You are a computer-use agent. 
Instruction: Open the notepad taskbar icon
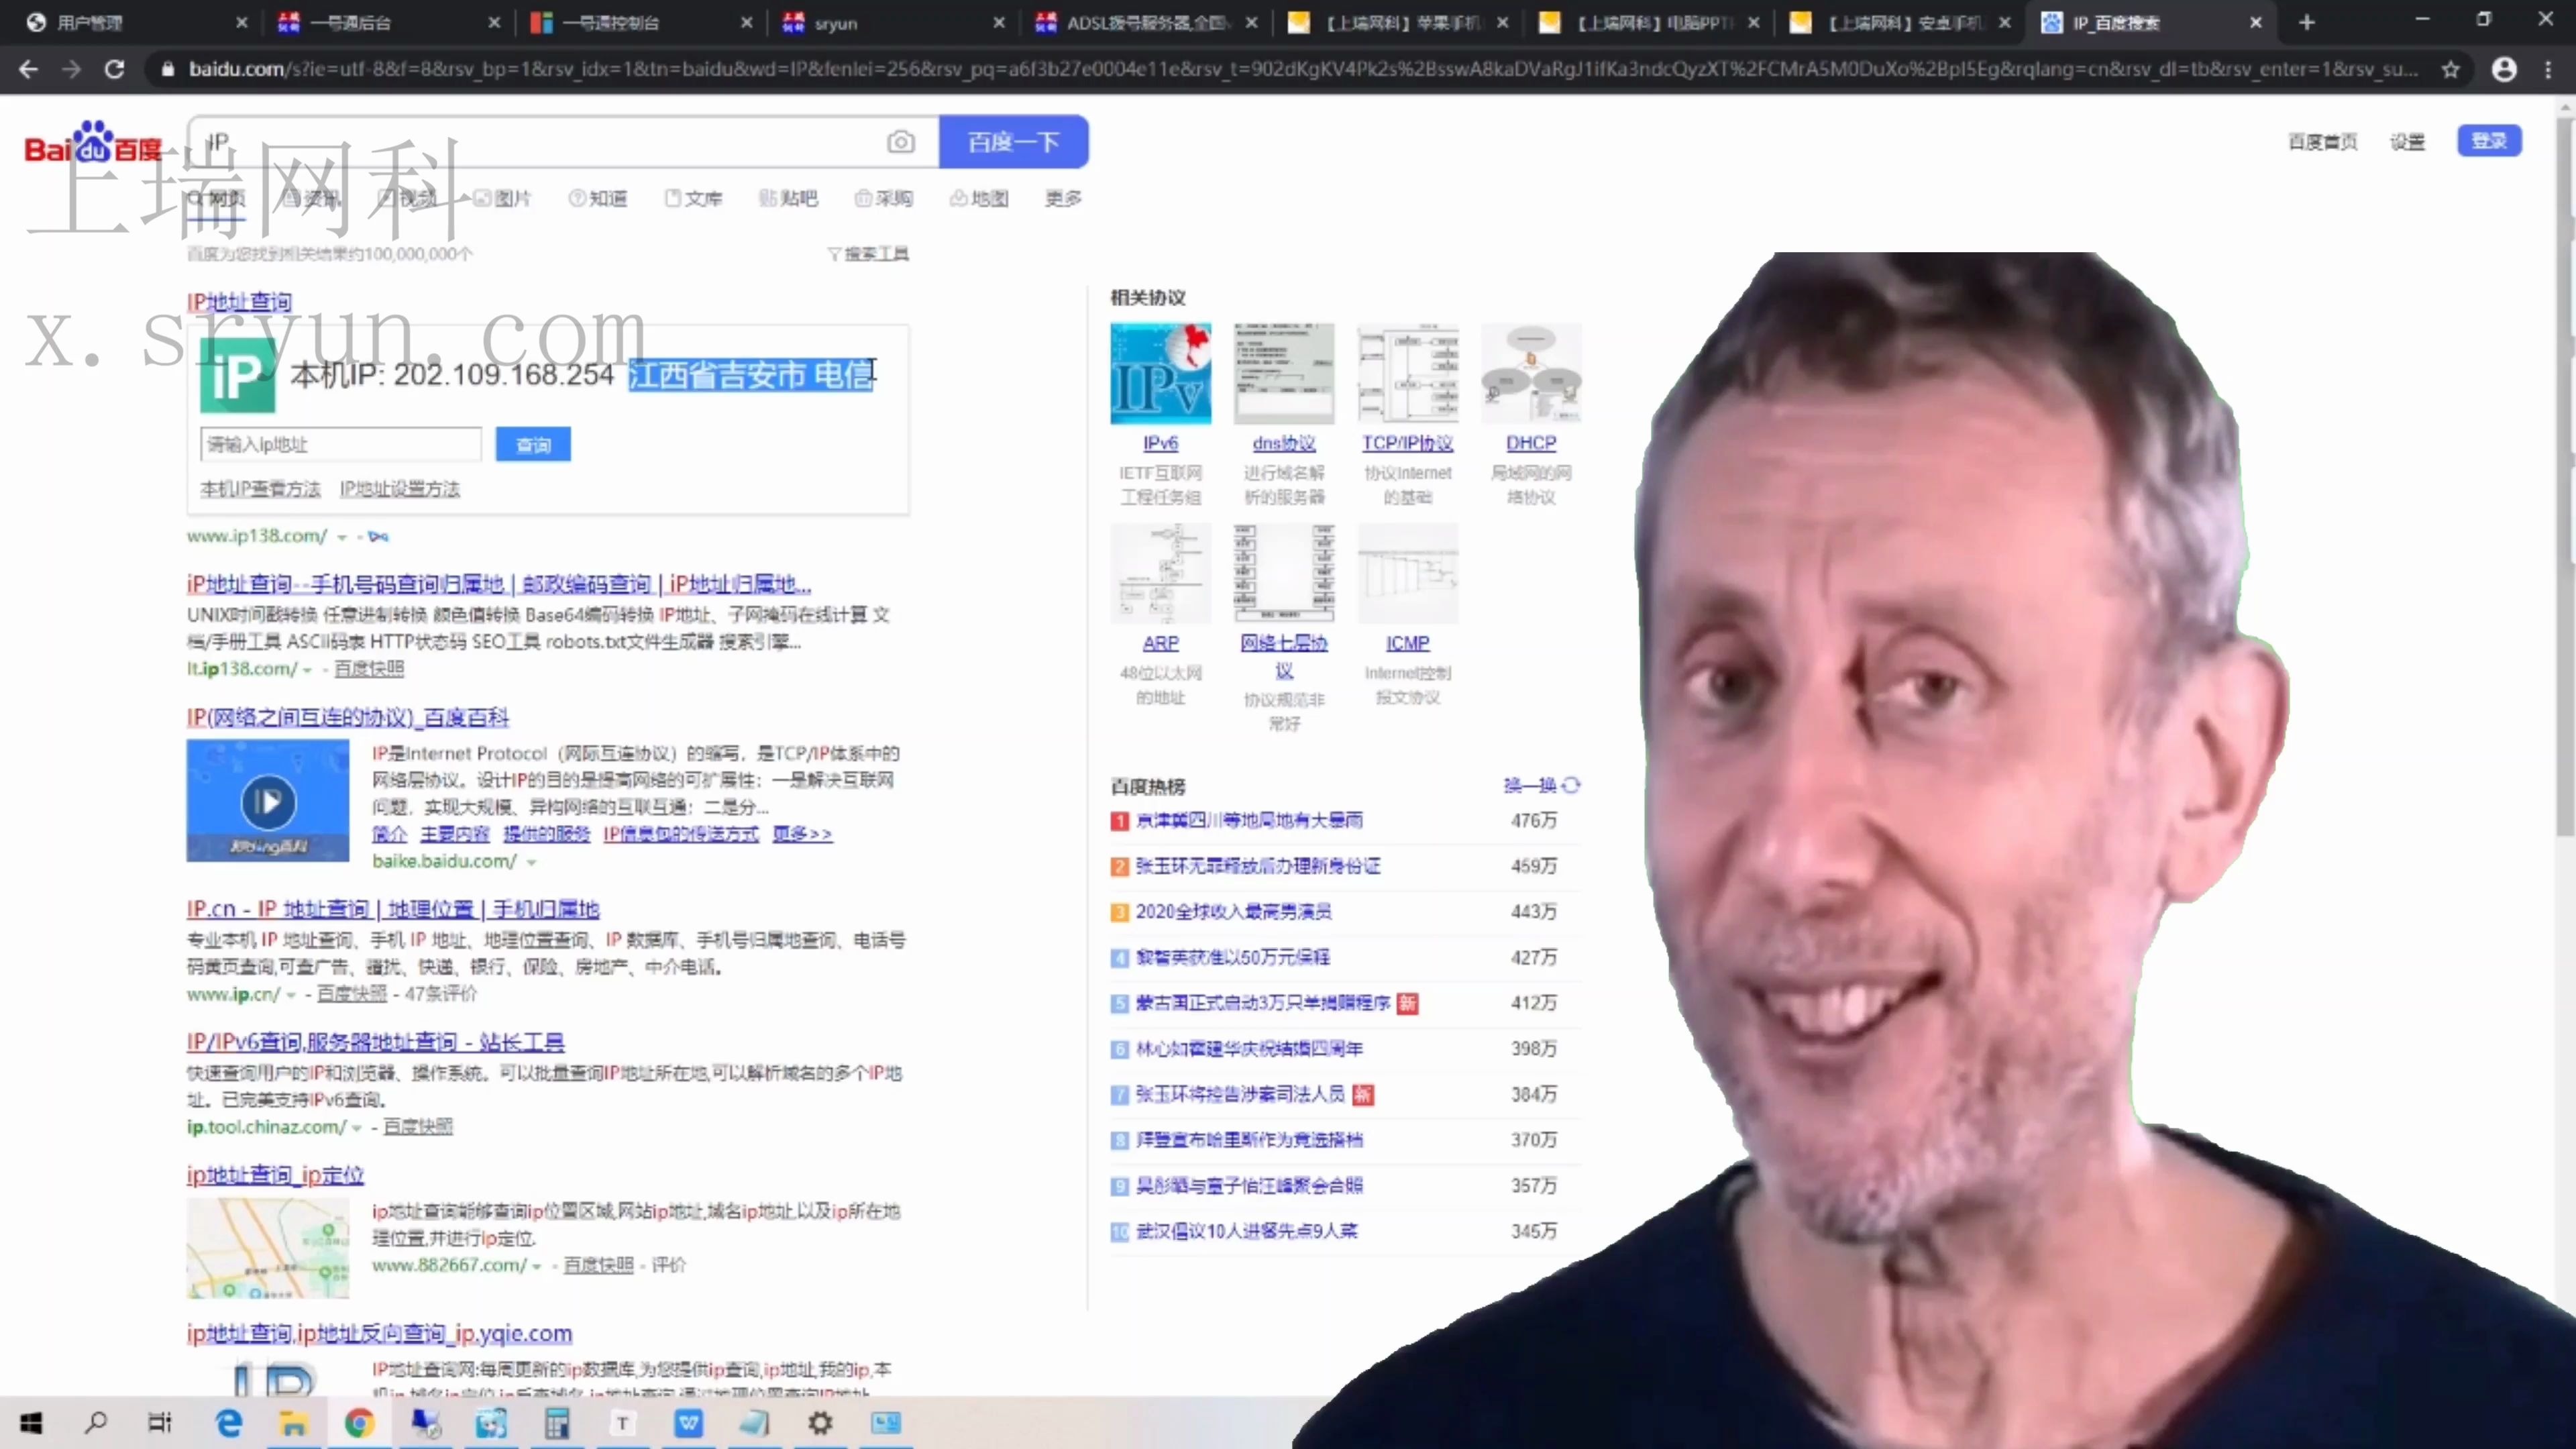[x=754, y=1422]
